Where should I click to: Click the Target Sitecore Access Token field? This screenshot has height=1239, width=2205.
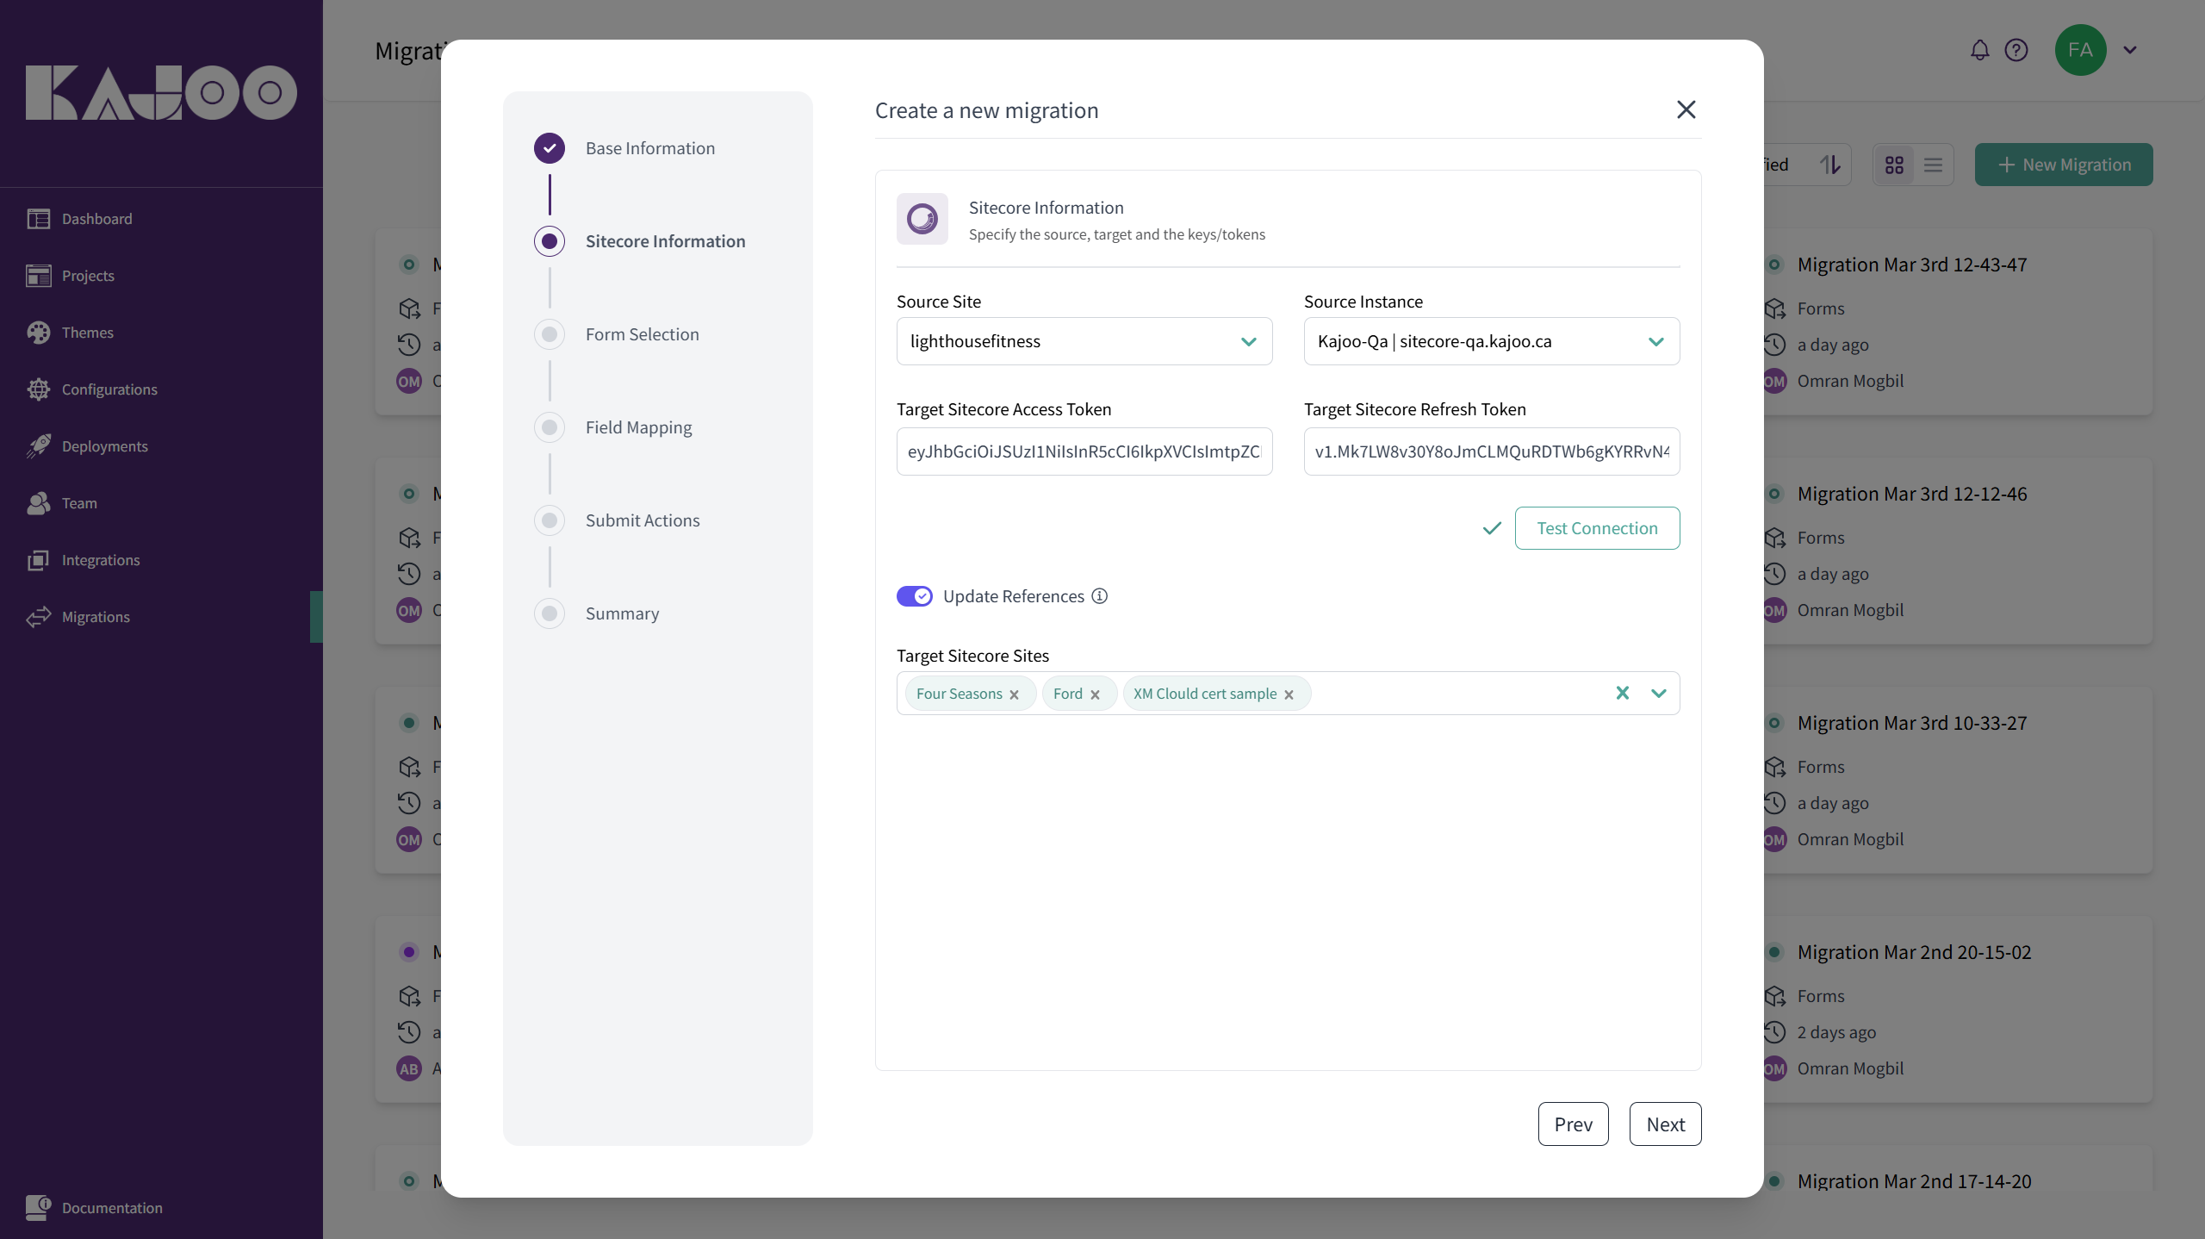tap(1084, 451)
